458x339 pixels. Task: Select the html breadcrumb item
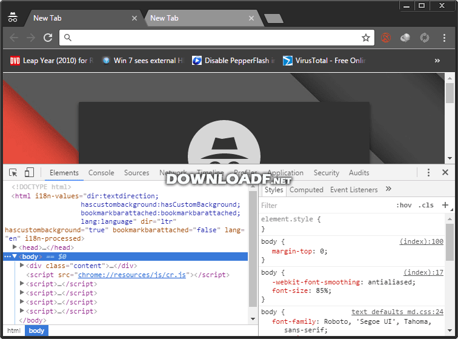click(x=14, y=331)
